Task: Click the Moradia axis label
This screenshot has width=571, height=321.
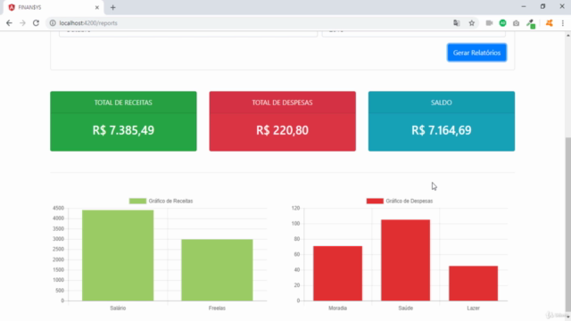Action: tap(337, 309)
